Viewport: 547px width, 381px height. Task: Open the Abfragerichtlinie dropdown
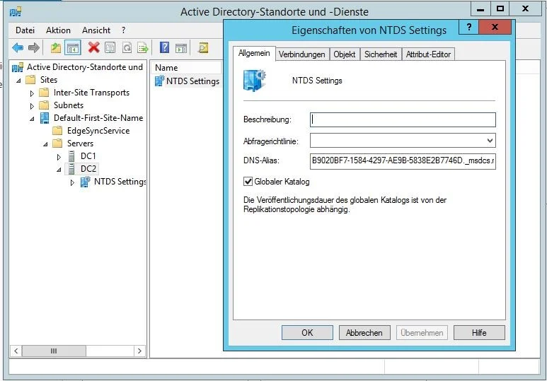[490, 141]
